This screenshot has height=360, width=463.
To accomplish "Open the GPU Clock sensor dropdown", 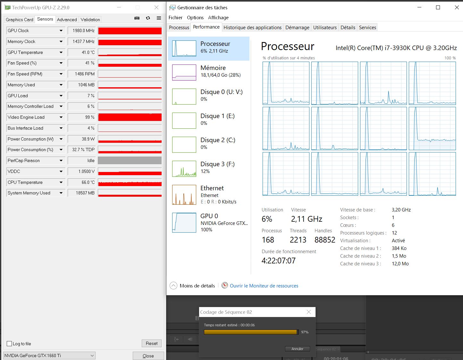I will tap(61, 31).
